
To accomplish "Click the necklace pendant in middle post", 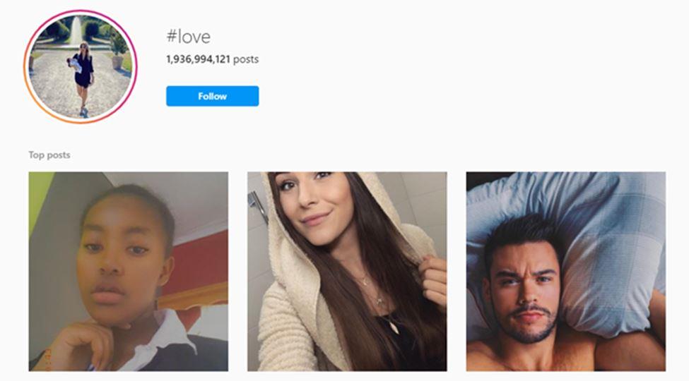I will 394,327.
